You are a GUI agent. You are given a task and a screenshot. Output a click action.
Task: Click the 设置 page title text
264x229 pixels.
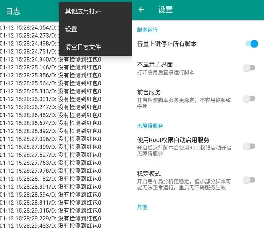165,10
